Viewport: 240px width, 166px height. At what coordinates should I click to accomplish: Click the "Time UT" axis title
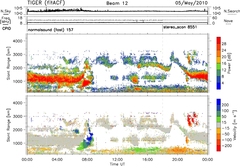point(117,164)
